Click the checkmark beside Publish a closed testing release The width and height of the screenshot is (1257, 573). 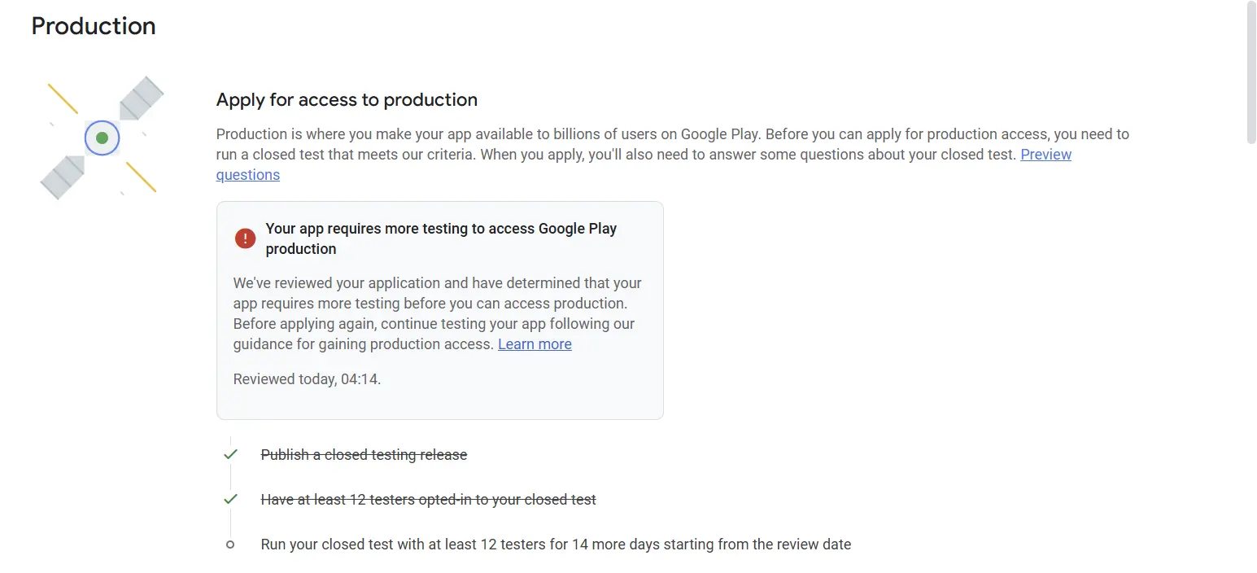point(231,454)
